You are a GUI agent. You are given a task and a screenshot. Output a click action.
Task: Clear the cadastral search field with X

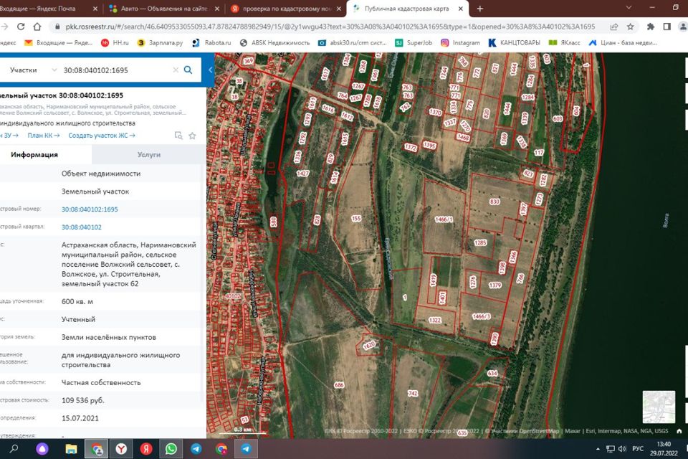[176, 70]
